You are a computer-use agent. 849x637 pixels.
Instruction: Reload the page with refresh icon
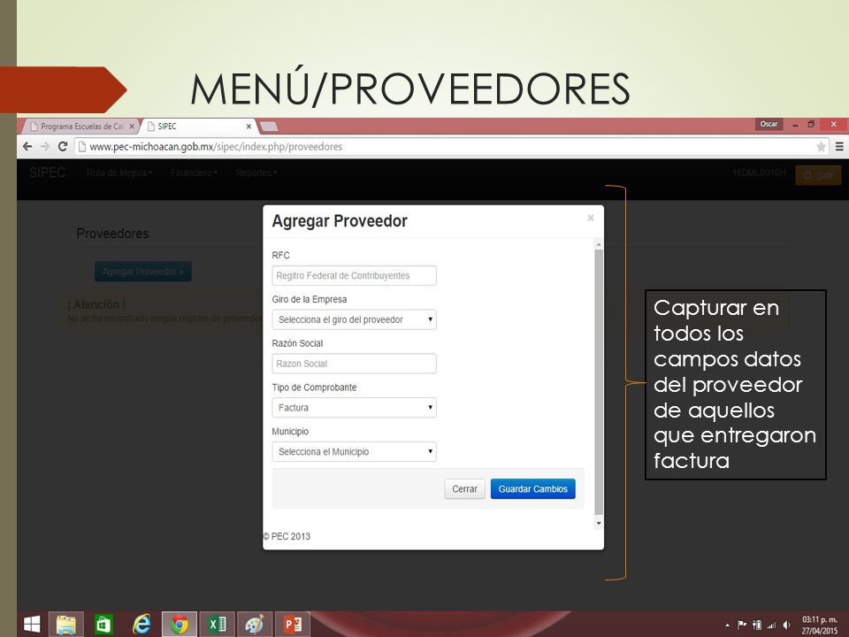point(62,146)
